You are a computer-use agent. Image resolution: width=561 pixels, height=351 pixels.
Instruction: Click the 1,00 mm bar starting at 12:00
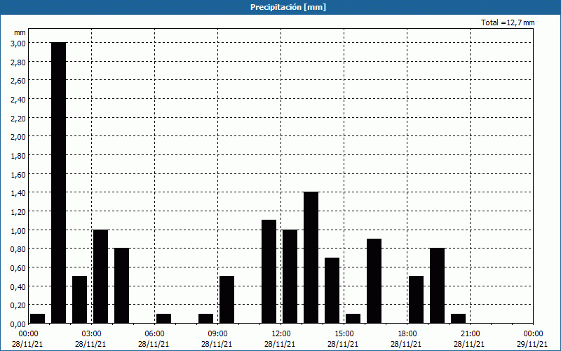click(290, 277)
